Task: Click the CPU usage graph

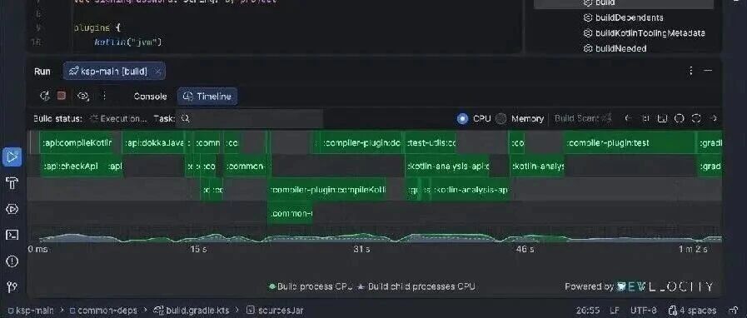Action: pyautogui.click(x=375, y=236)
